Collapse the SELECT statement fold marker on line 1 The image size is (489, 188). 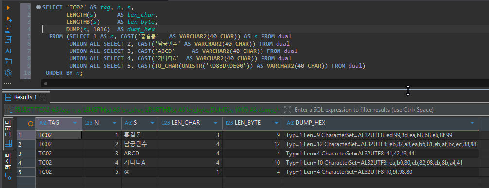tap(39, 7)
